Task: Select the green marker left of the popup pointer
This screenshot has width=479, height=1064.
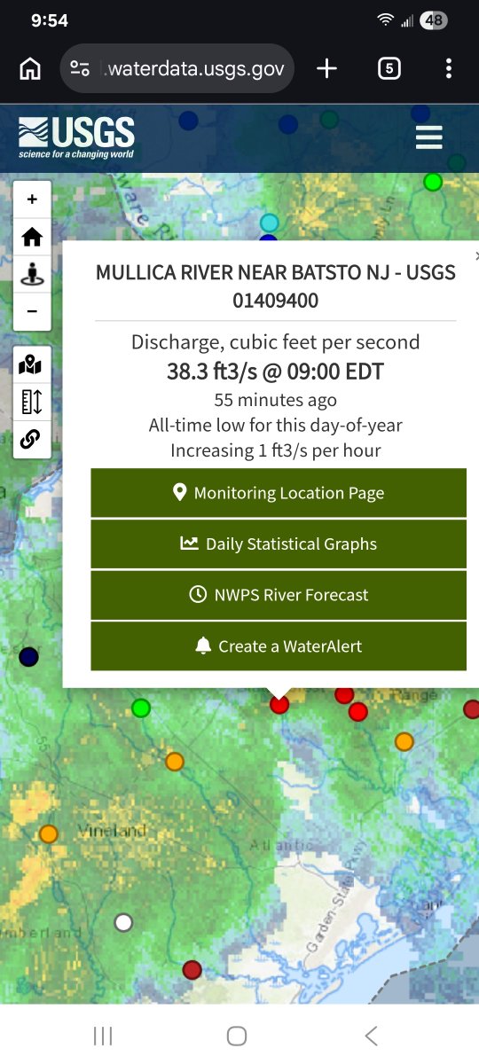Action: (x=141, y=708)
